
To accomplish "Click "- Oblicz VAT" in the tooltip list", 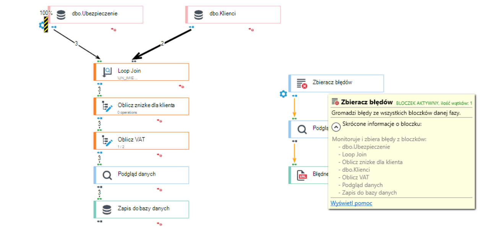I will 353,177.
